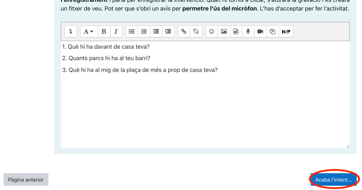Screen dimensions: 362x190
Task: Insert a hyperlink
Action: [x=184, y=32]
